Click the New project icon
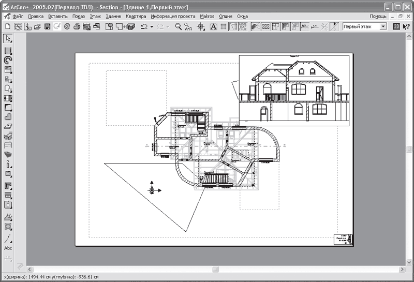 (8, 26)
